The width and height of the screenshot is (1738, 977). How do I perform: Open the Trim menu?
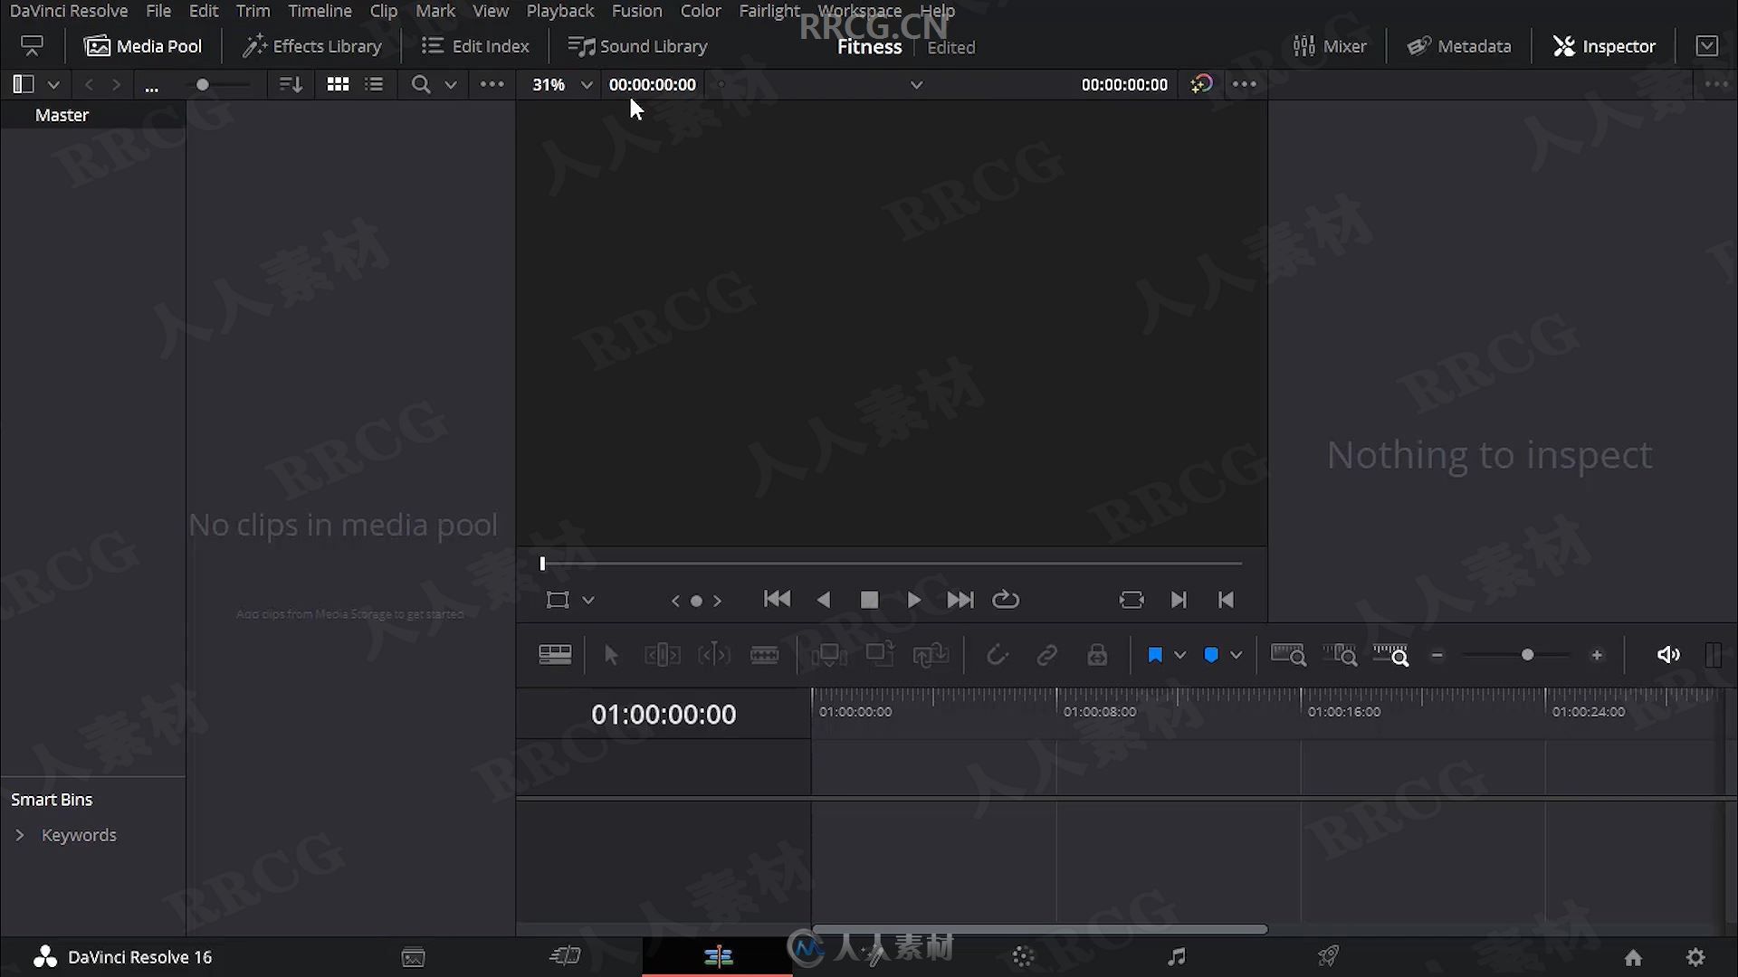(x=253, y=11)
